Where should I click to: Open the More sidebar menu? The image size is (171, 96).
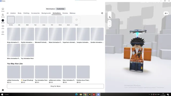click(x=3, y=33)
